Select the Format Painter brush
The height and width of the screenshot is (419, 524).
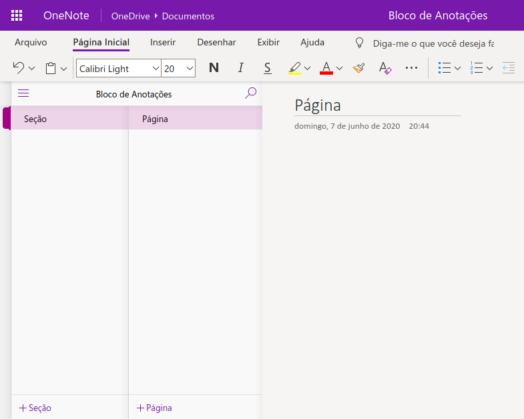pos(358,68)
